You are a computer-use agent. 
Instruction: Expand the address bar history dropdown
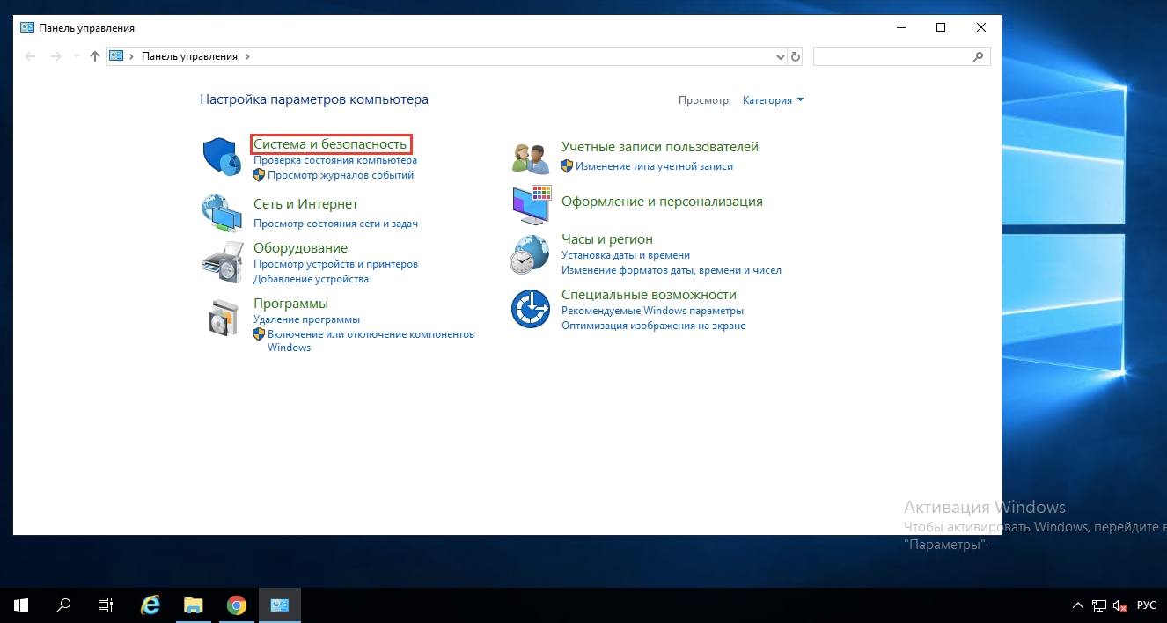click(x=780, y=56)
